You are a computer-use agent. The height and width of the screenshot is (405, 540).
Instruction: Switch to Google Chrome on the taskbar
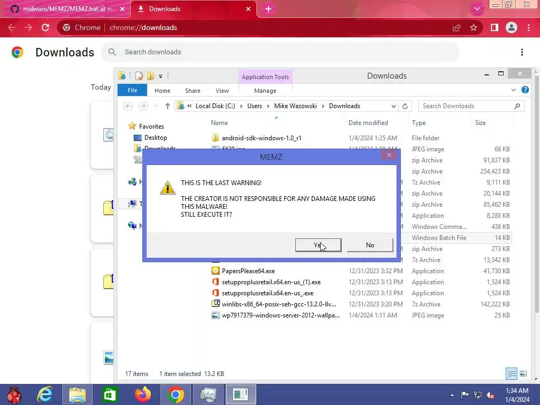point(175,394)
